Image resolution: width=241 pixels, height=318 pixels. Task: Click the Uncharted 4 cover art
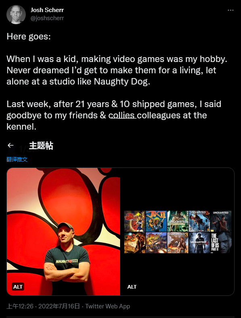click(199, 243)
